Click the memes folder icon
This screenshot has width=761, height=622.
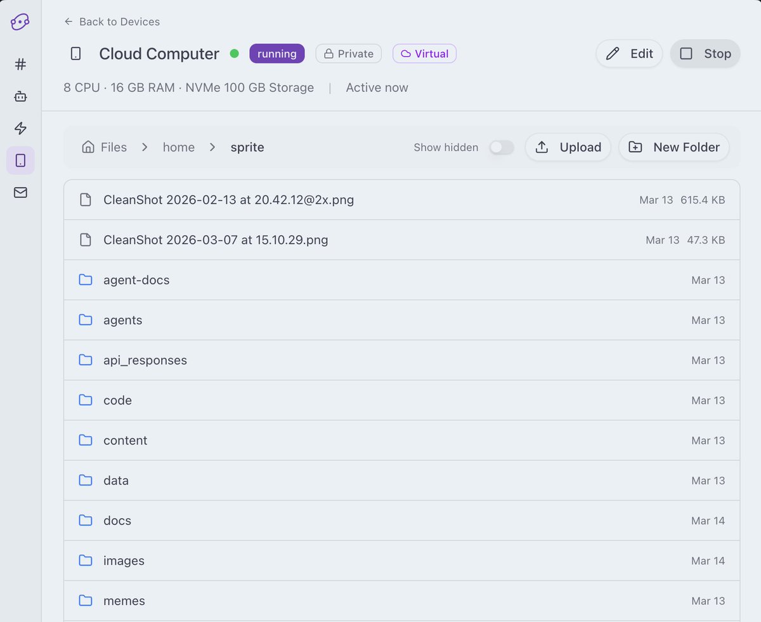tap(86, 600)
